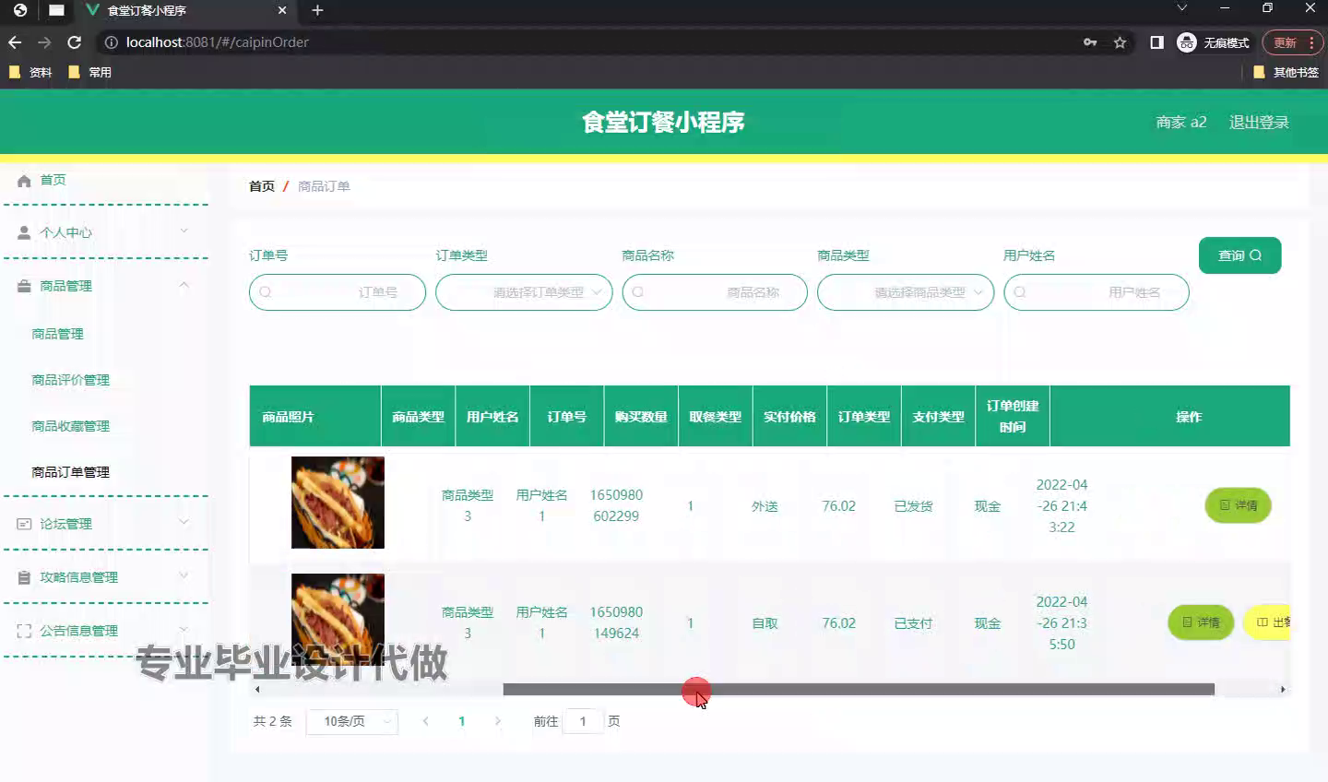Click the 外送 cell in first row
Viewport: 1328px width, 782px height.
tap(765, 506)
